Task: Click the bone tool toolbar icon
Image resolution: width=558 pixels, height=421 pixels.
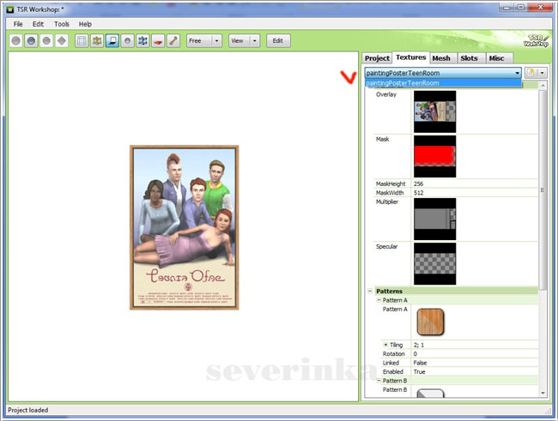Action: 173,40
